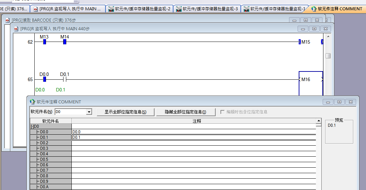The image size is (366, 190).
Task: Click the MAIN program window title icon
Action: [x=16, y=29]
